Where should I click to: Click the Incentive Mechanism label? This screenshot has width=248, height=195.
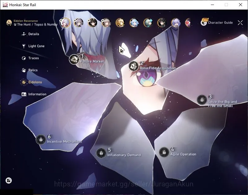click(64, 142)
